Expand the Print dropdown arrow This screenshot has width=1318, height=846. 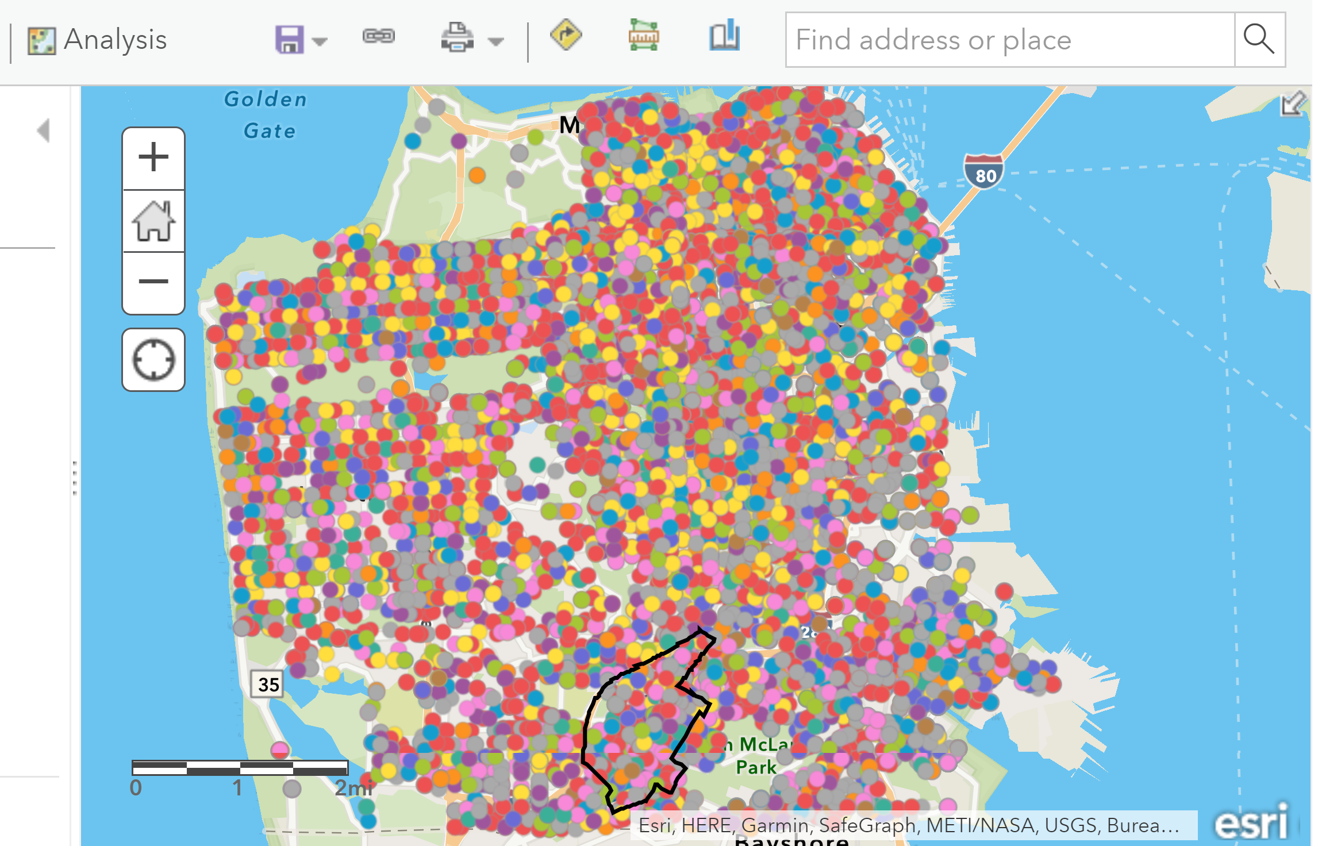coord(495,41)
